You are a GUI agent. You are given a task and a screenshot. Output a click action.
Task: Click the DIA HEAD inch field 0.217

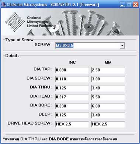[x=72, y=97]
